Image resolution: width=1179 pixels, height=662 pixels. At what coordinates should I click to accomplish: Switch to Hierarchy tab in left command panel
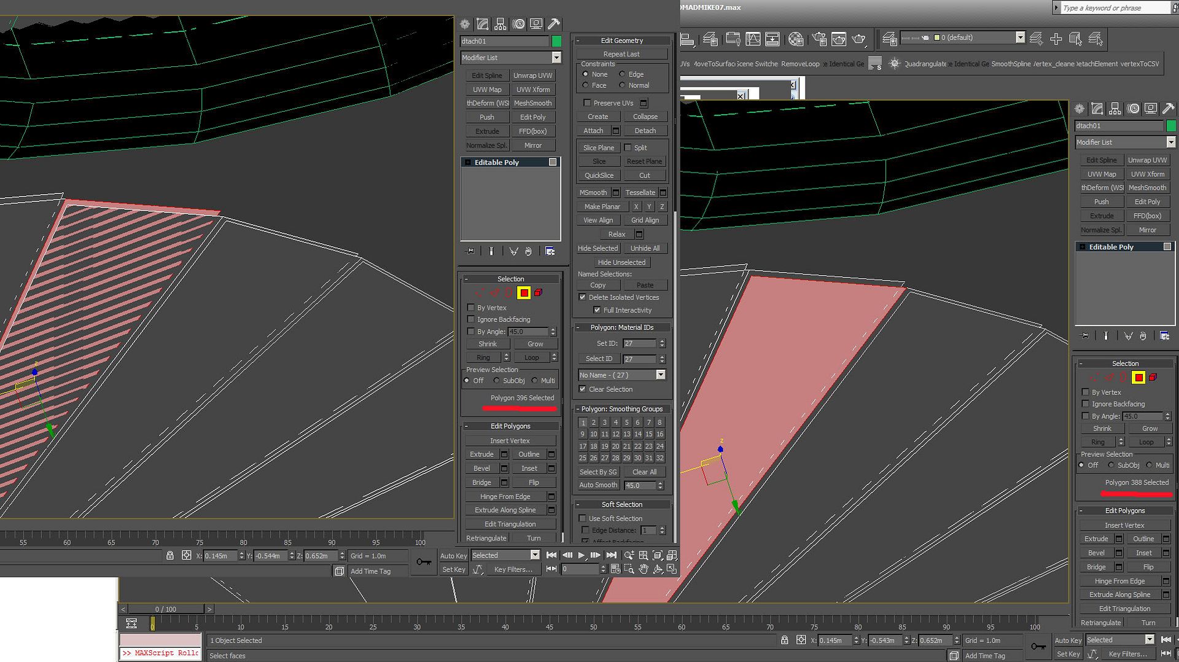(x=500, y=24)
